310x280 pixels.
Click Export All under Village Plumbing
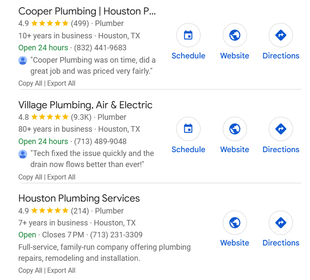tap(61, 177)
